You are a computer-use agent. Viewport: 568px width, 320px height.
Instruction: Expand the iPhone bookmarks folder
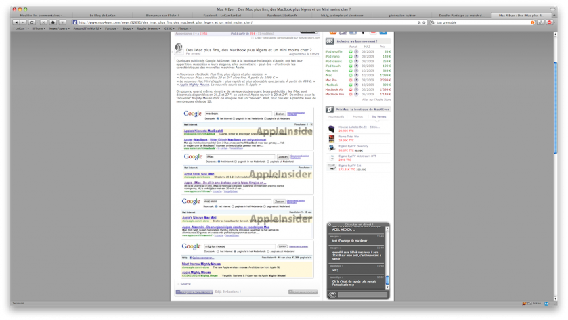point(39,28)
